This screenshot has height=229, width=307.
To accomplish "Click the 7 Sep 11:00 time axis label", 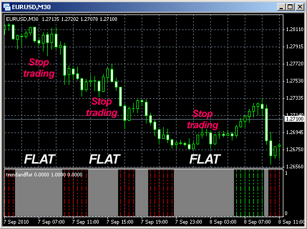I will pos(85,222).
